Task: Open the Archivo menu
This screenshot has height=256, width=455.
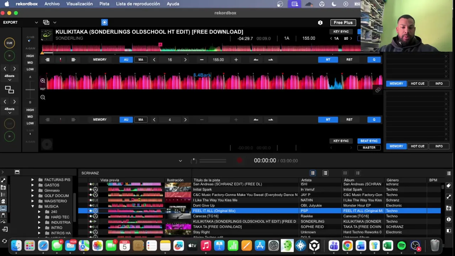Action: click(x=52, y=4)
